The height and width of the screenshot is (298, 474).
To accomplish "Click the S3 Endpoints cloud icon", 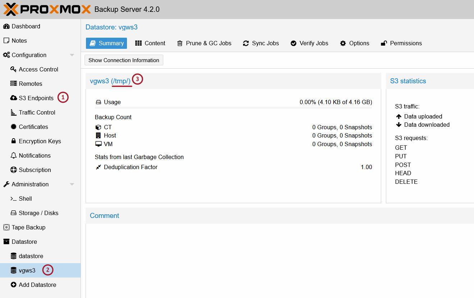I will click(14, 98).
